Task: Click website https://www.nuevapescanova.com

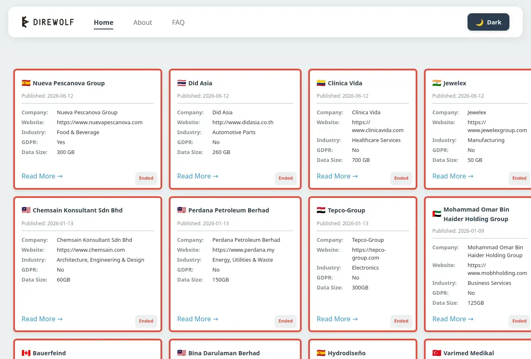Action: 100,122
